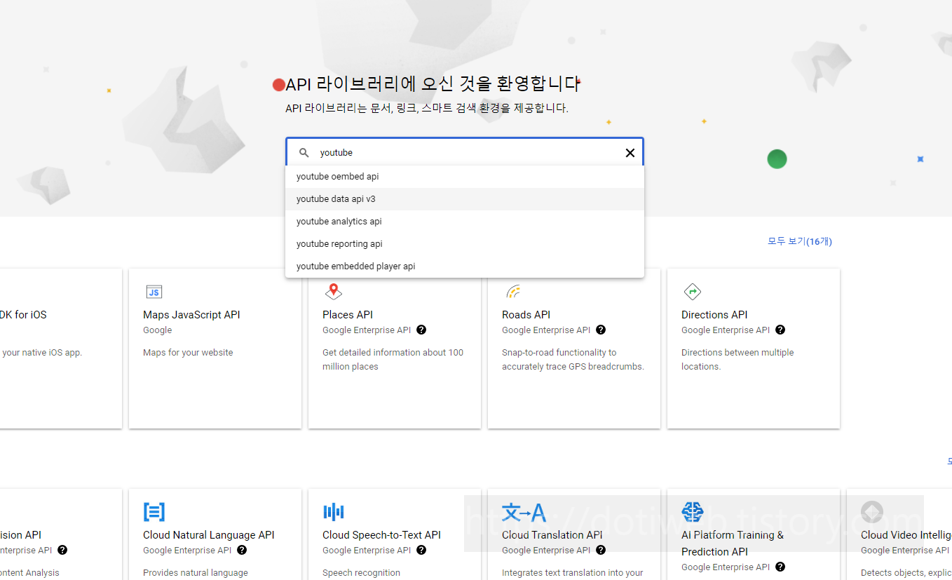
Task: Select suggestion youtube oembed api
Action: pyautogui.click(x=464, y=177)
